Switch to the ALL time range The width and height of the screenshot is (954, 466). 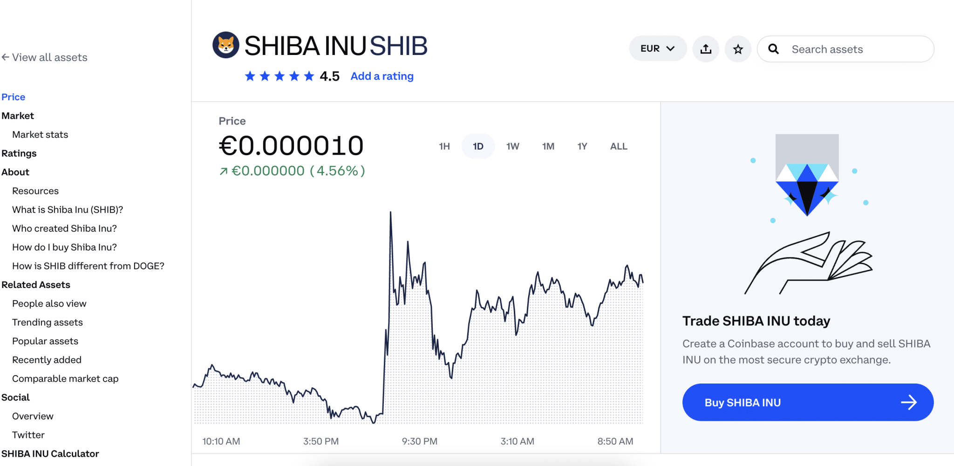[618, 146]
